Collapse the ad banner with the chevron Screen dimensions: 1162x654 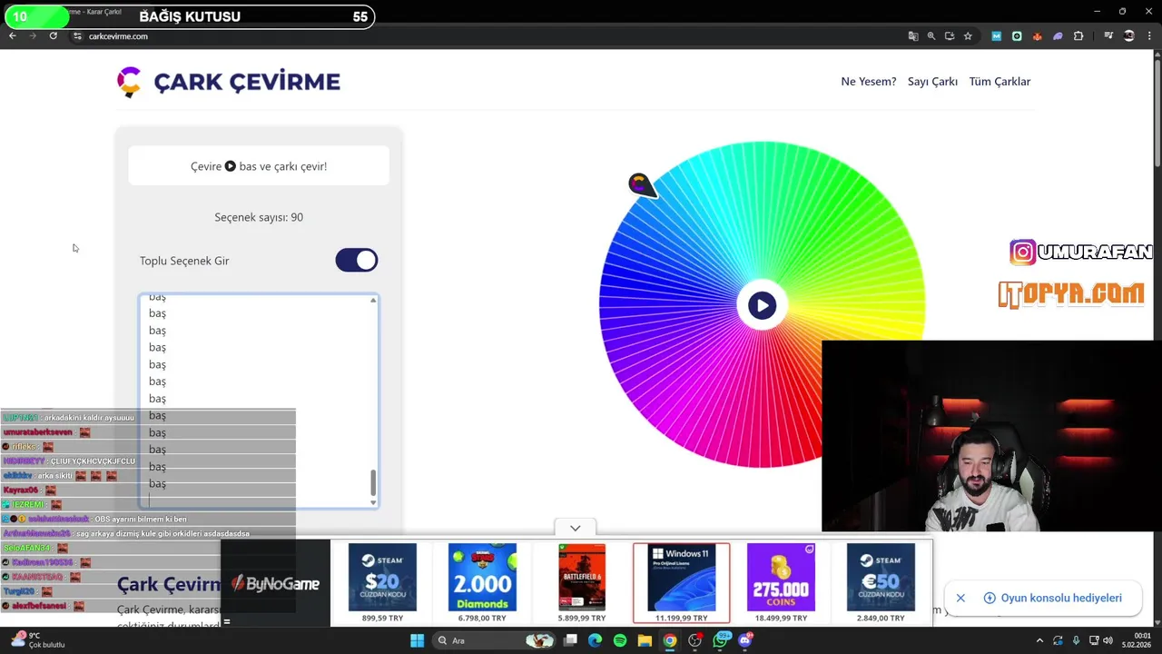pyautogui.click(x=575, y=528)
